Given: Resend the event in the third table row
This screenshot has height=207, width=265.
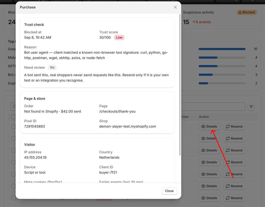Looking at the screenshot, I should pyautogui.click(x=234, y=150).
